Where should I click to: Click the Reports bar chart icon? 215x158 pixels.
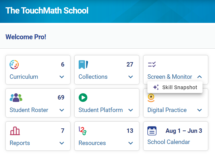click(x=15, y=131)
